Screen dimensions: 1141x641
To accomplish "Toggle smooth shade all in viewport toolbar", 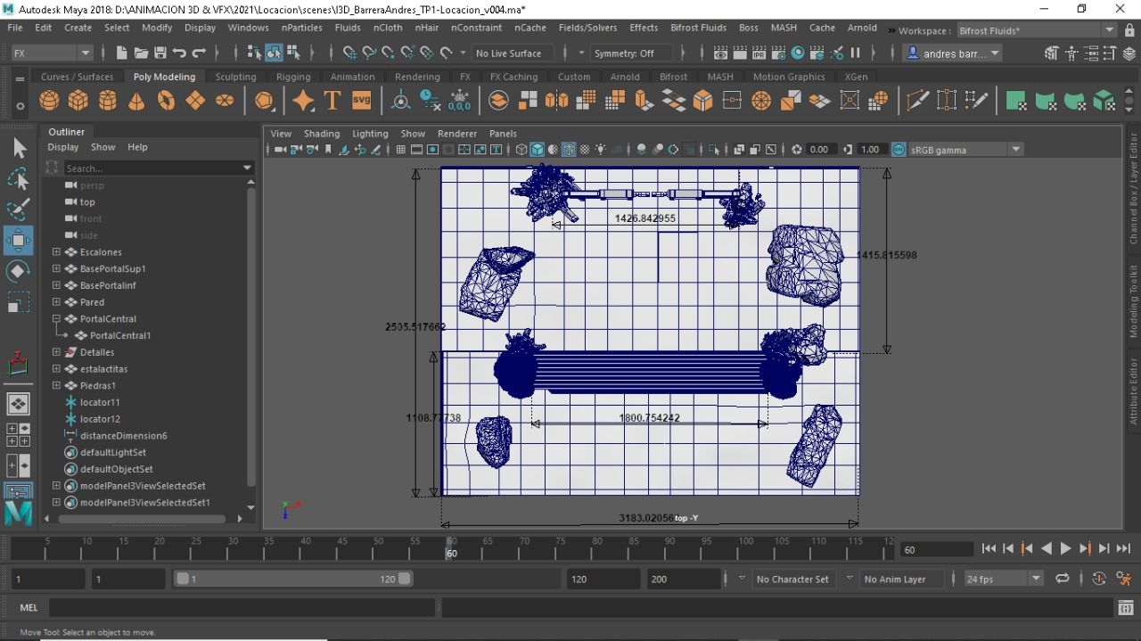I will (x=538, y=150).
